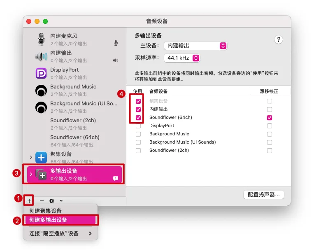314x251 pixels.
Task: Click the plus add-device button
Action: click(x=29, y=201)
